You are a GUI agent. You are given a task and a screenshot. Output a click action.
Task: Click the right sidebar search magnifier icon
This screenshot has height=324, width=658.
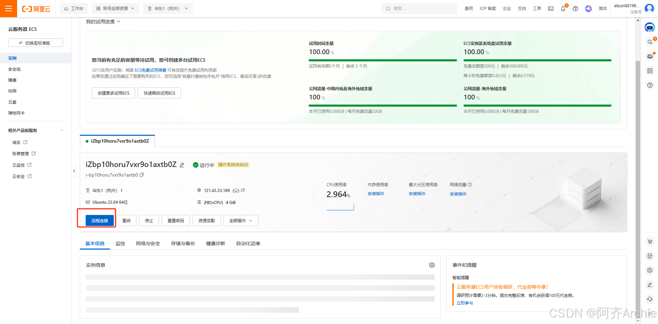(x=650, y=42)
